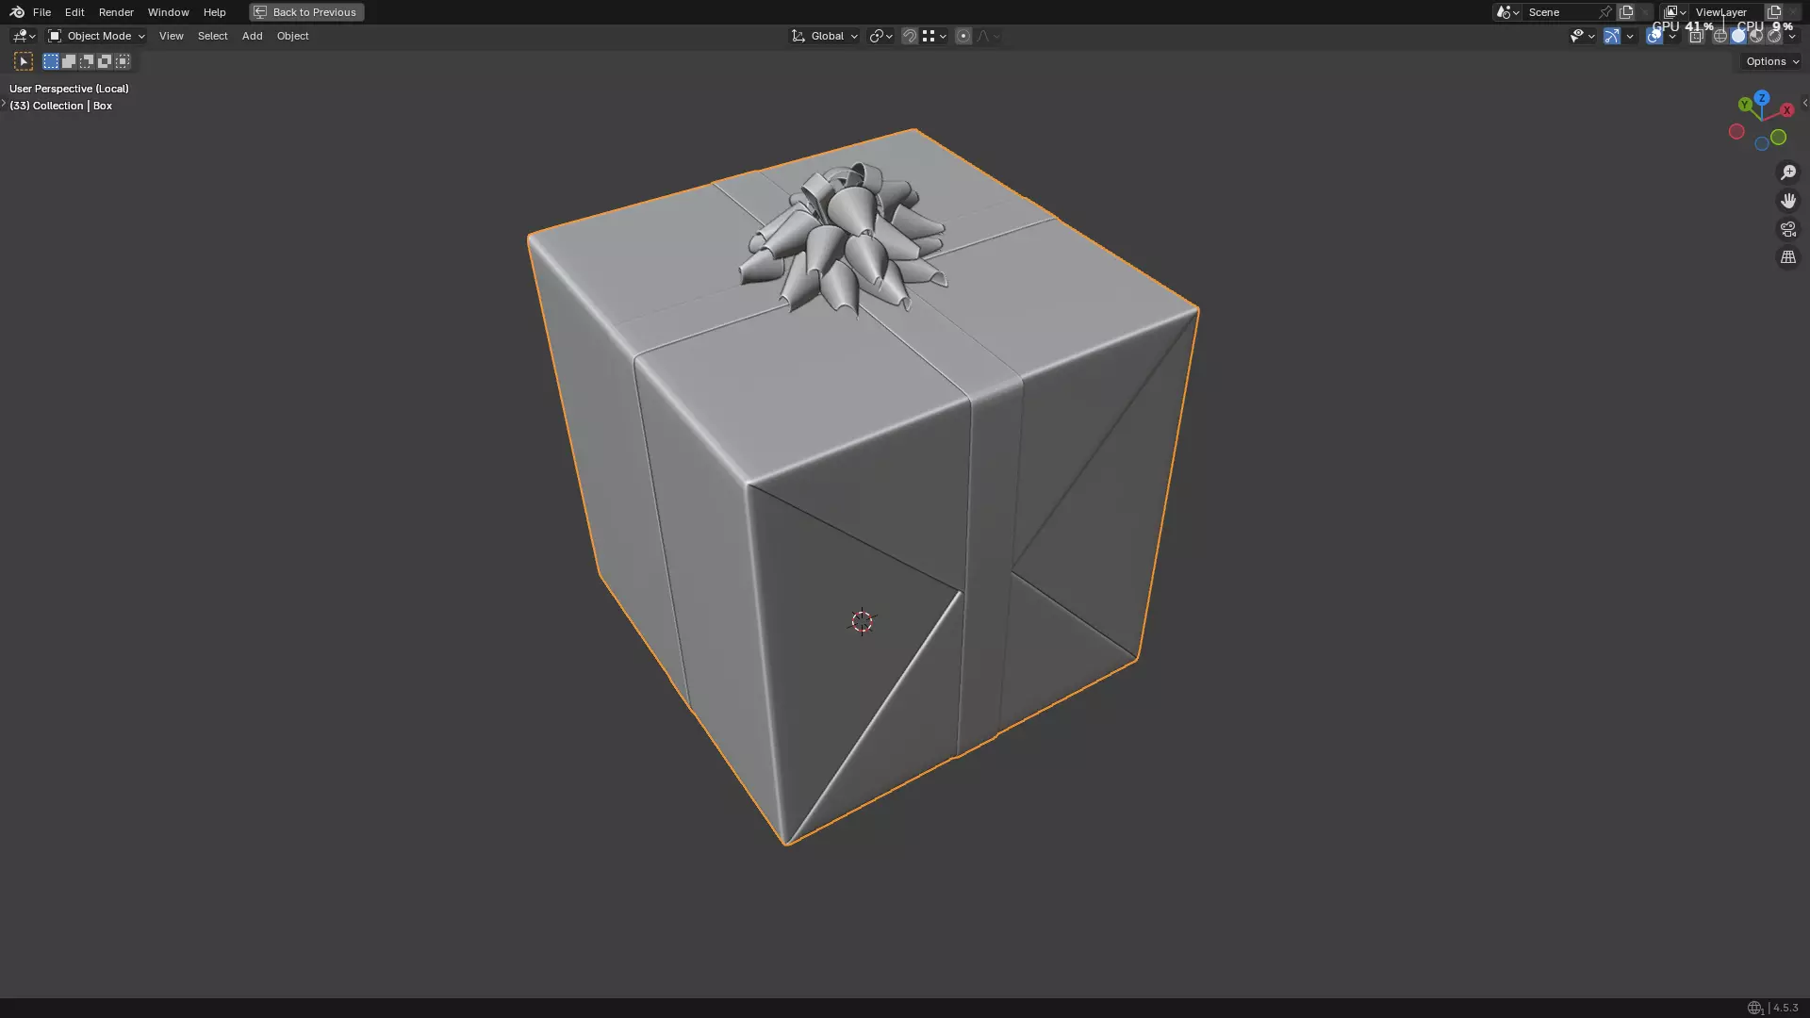The height and width of the screenshot is (1018, 1810).
Task: Click the '4.5.3' version text
Action: click(x=1785, y=1008)
